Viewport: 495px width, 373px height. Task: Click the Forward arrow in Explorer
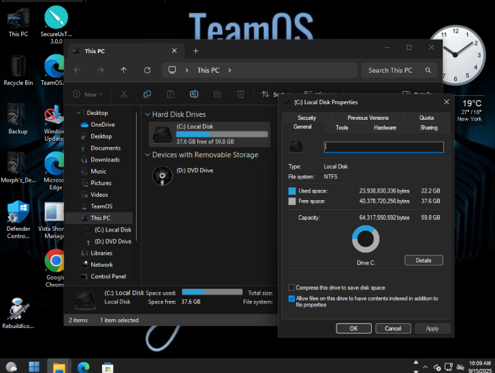point(100,70)
